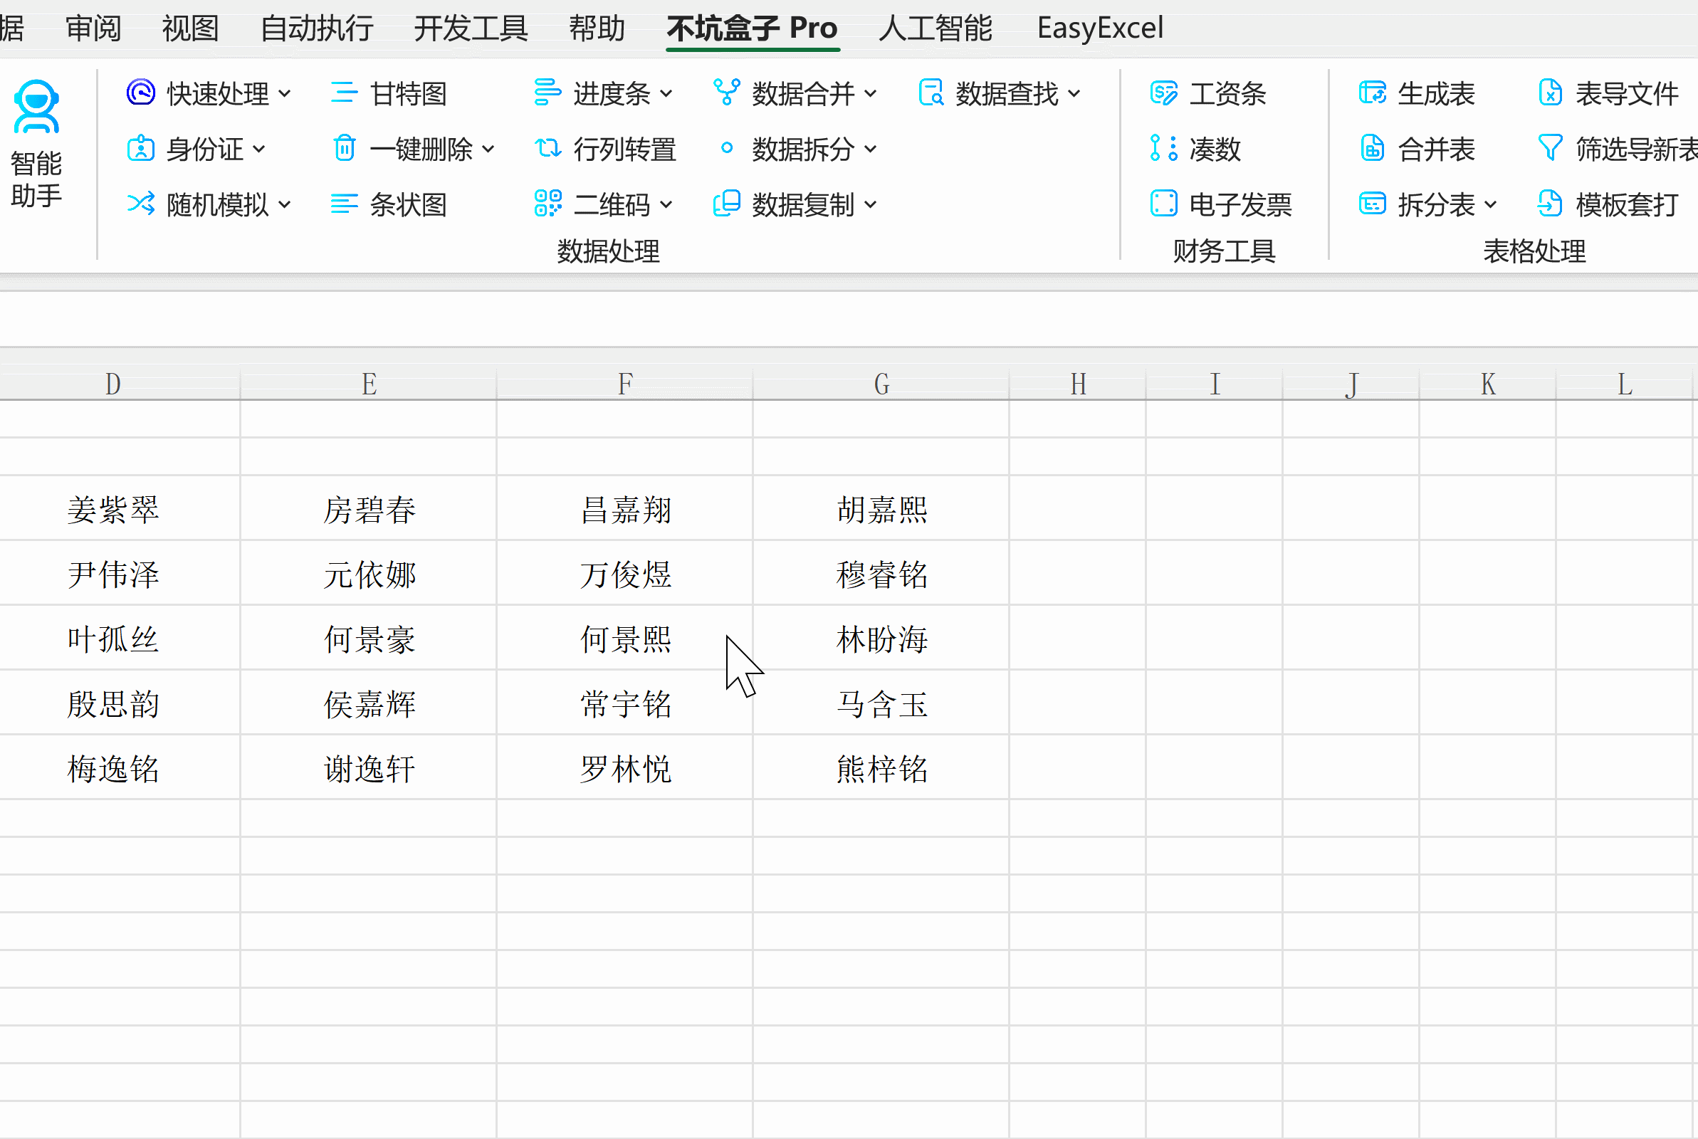This screenshot has height=1139, width=1698.
Task: Click the 电子发票 invoice icon
Action: (1163, 204)
